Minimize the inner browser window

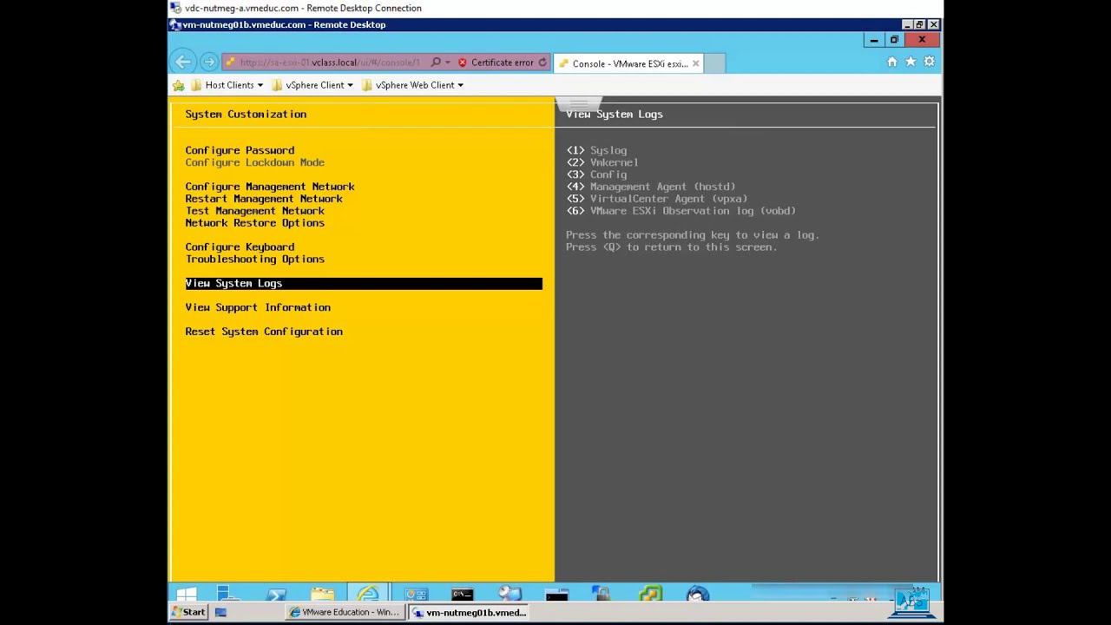coord(874,40)
